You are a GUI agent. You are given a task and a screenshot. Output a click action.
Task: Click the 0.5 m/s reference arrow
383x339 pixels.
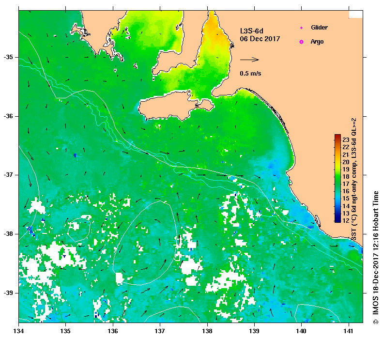click(x=249, y=60)
